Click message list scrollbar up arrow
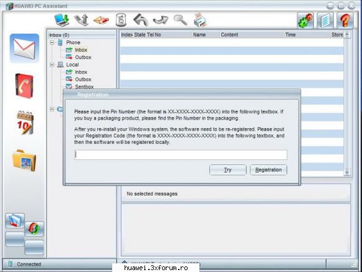 pos(347,35)
